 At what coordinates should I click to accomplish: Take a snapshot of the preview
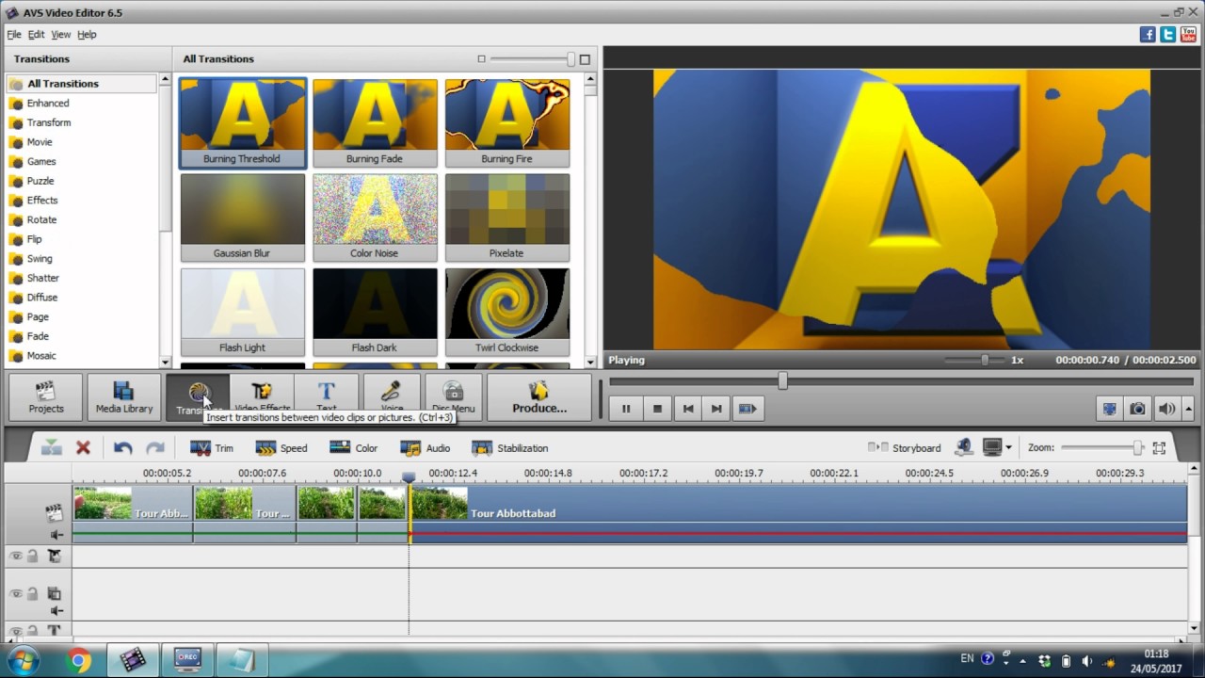point(1137,409)
